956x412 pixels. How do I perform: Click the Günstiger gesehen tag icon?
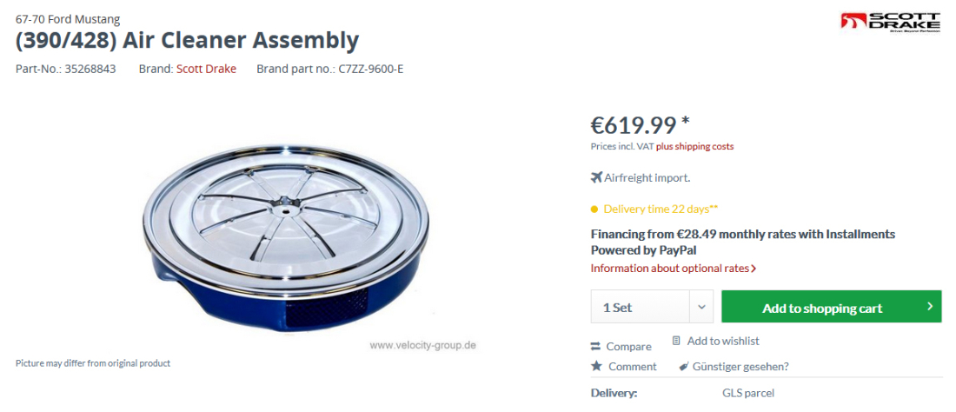pos(684,367)
